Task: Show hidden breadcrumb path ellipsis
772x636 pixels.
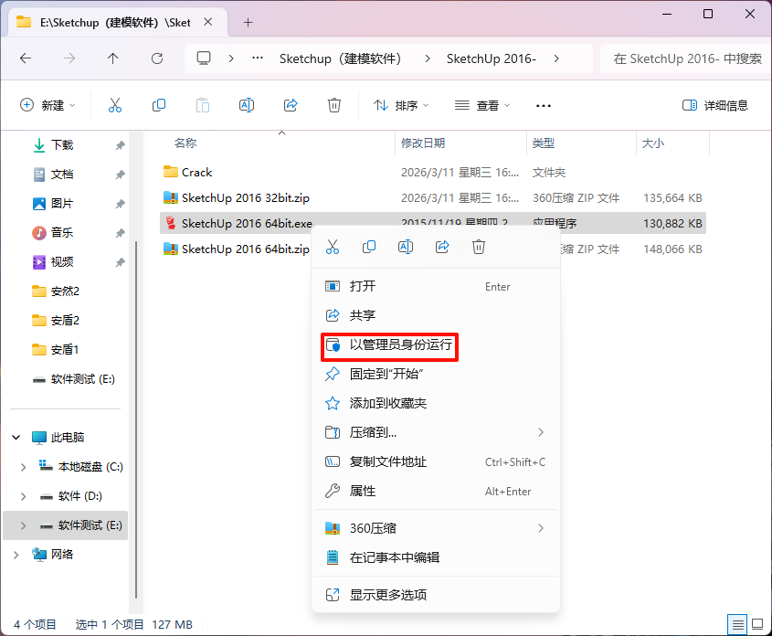Action: [x=258, y=58]
